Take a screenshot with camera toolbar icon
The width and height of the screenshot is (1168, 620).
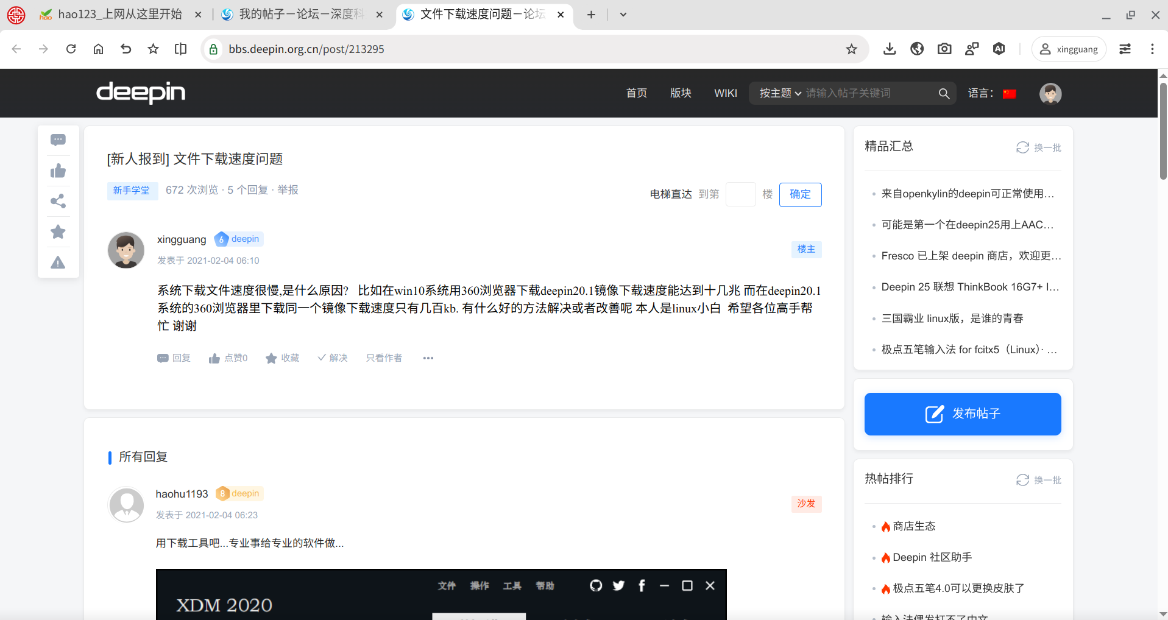pos(944,49)
